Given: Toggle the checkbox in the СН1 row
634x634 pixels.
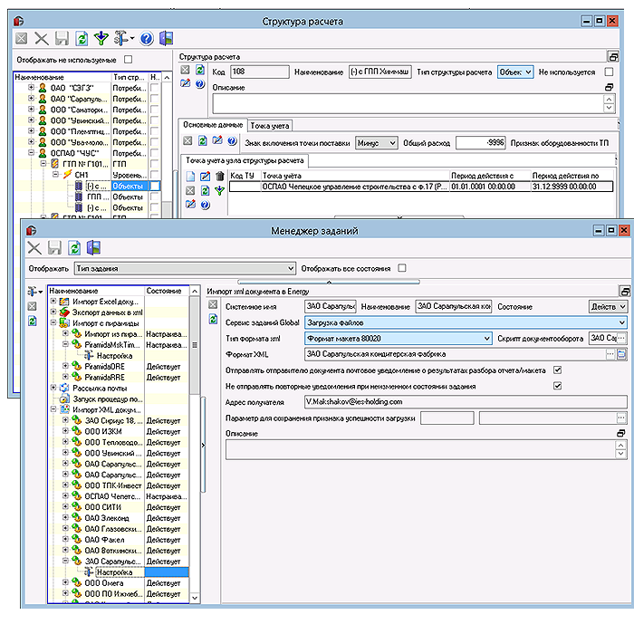Looking at the screenshot, I should 155,175.
